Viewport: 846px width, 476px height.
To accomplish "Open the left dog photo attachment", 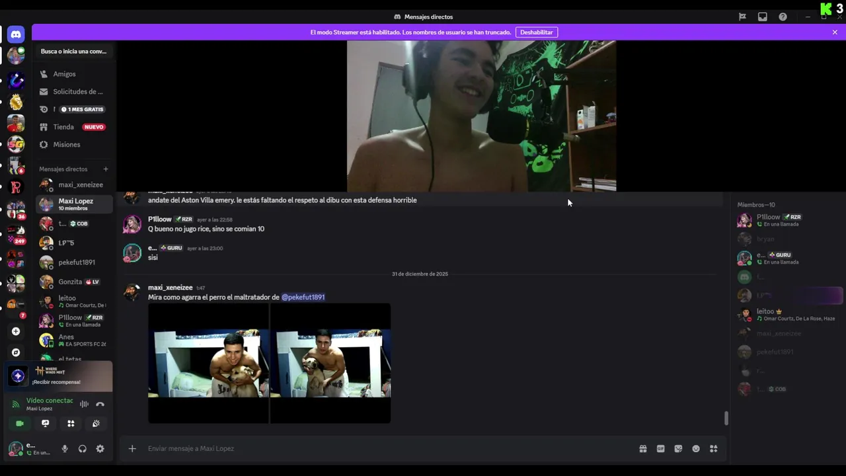I will click(x=208, y=363).
